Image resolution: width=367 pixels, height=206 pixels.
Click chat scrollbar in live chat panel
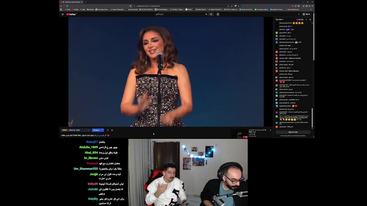(312, 119)
